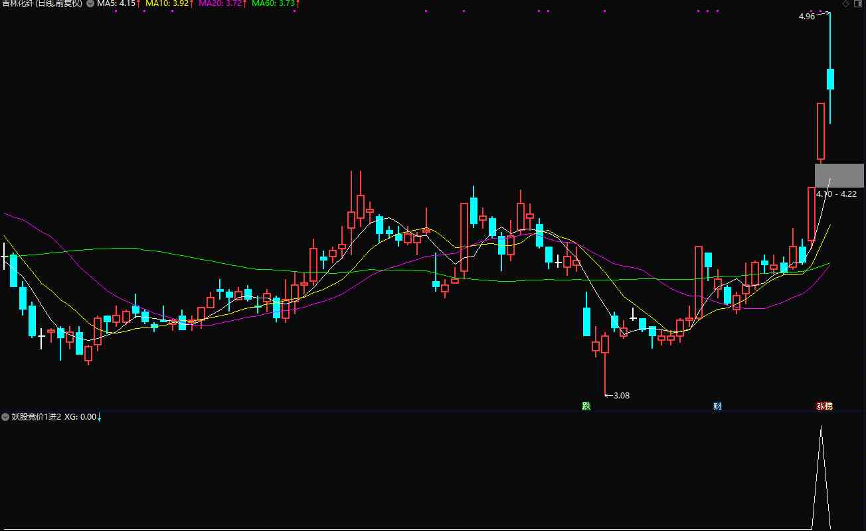Open the 妖股竞价1进2 sub-indicator dropdown
Image resolution: width=866 pixels, height=531 pixels.
click(x=6, y=417)
